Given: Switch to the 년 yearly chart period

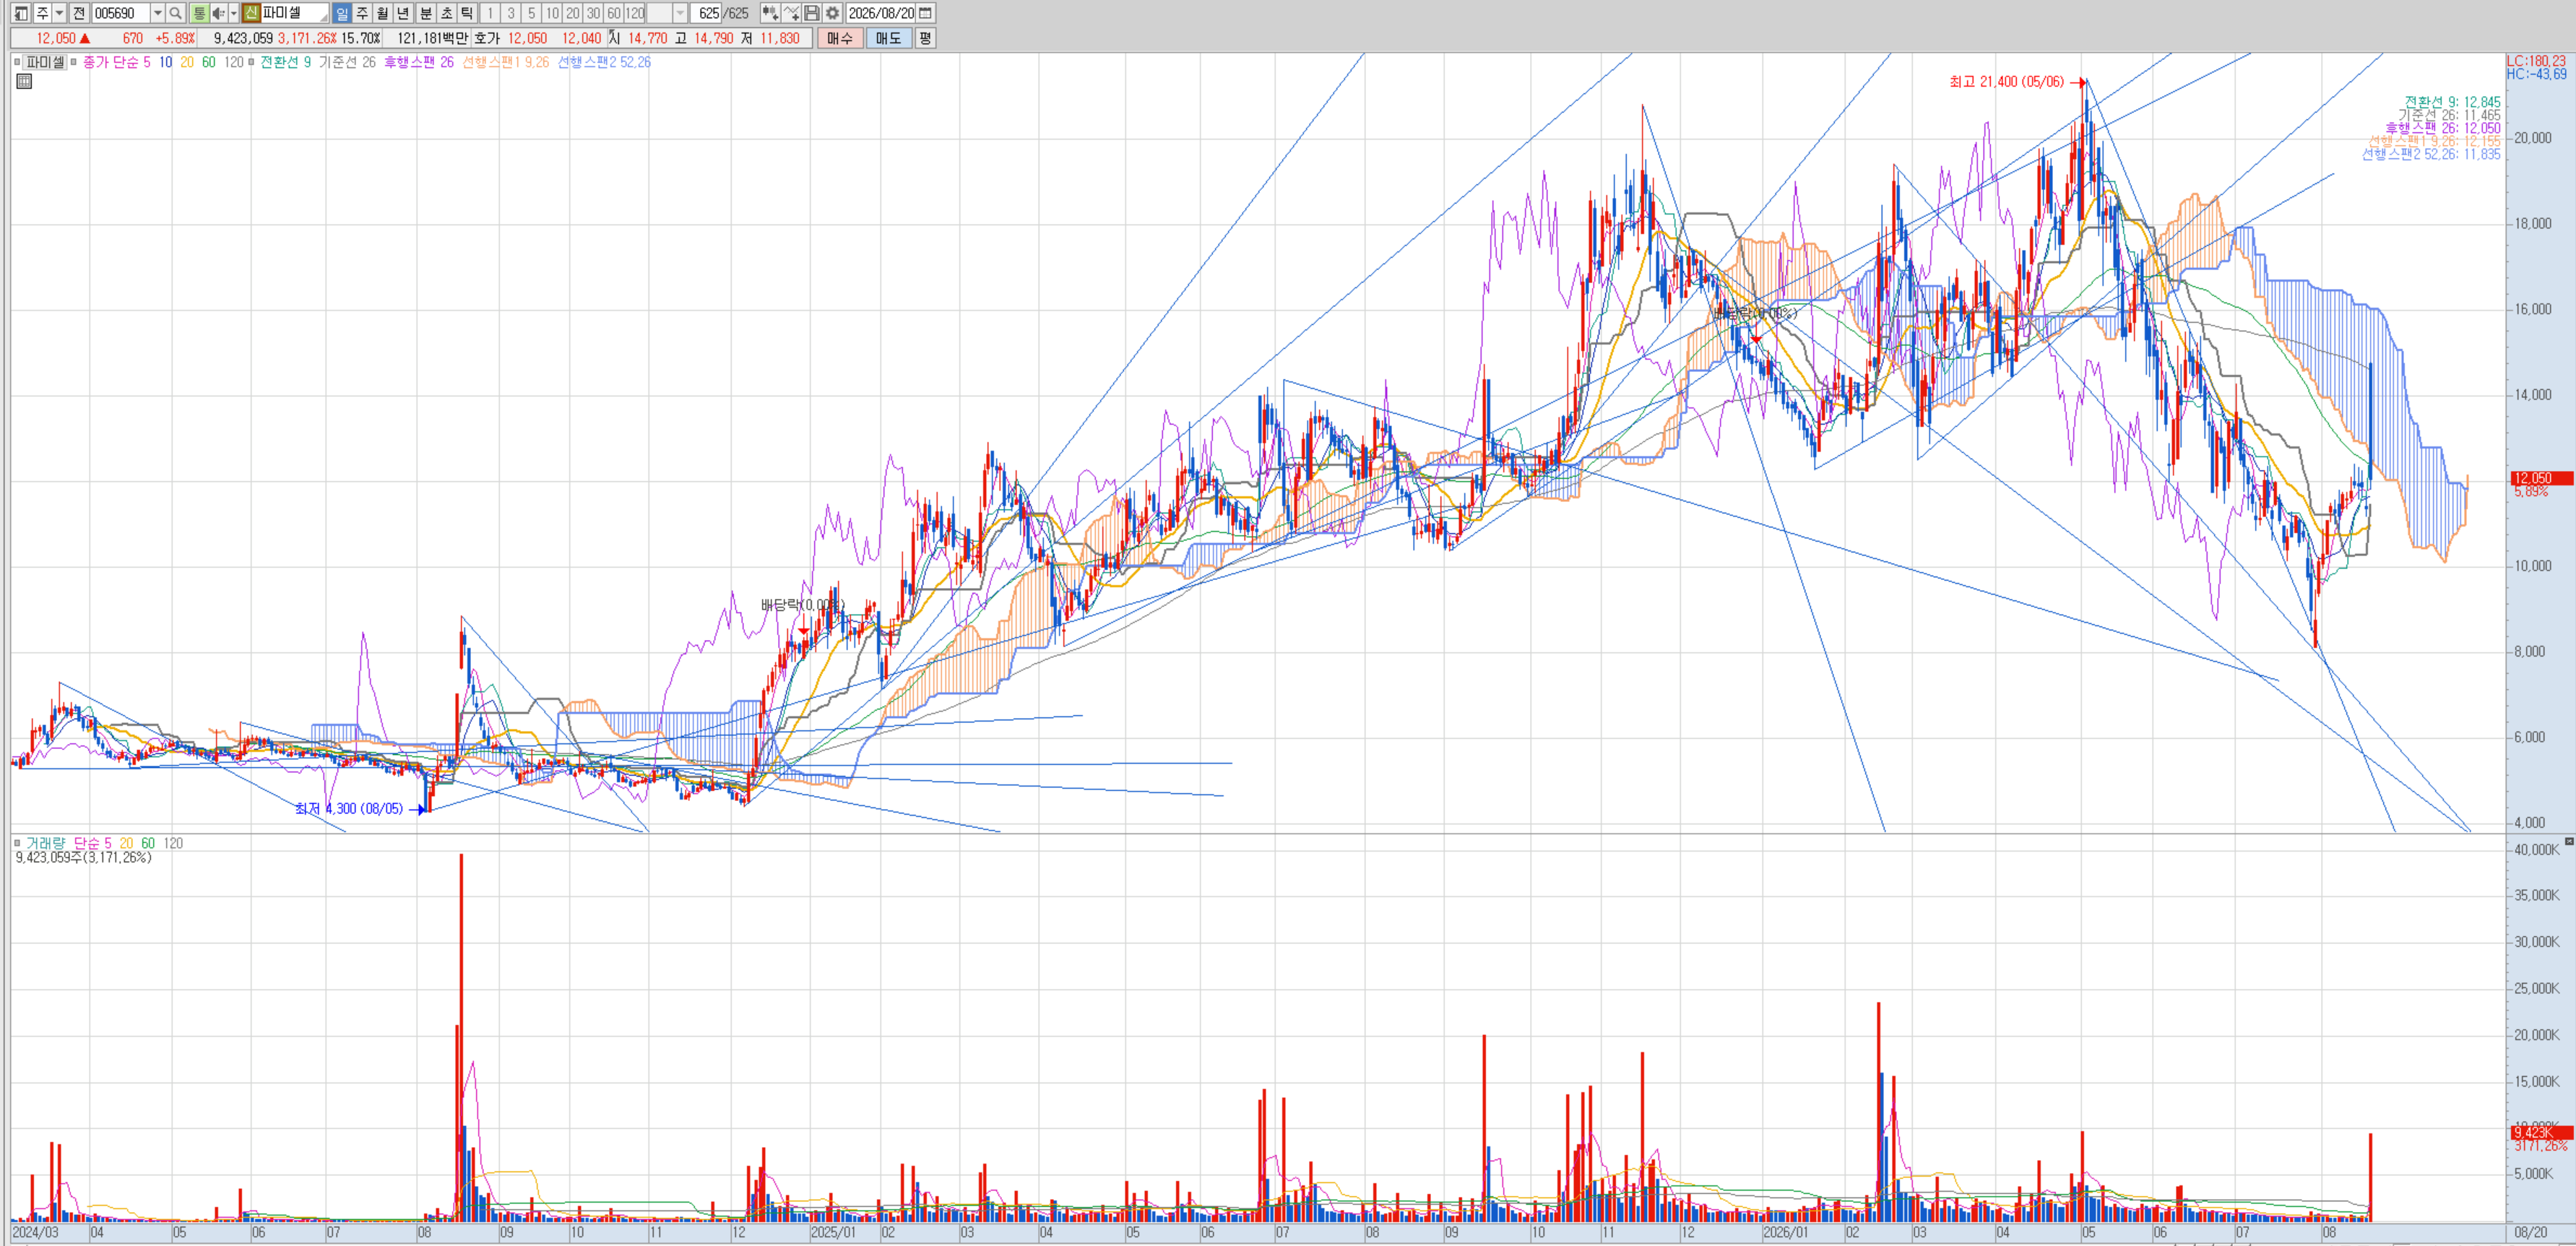Looking at the screenshot, I should [x=403, y=13].
